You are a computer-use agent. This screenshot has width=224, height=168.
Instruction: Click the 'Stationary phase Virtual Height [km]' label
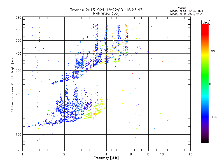pyautogui.click(x=12, y=84)
